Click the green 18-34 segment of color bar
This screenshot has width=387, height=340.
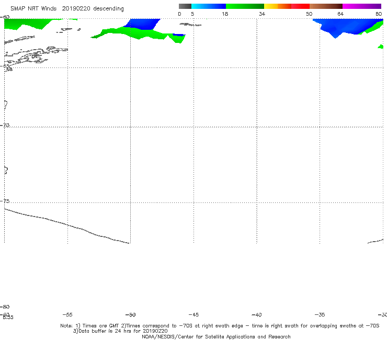[x=245, y=6]
